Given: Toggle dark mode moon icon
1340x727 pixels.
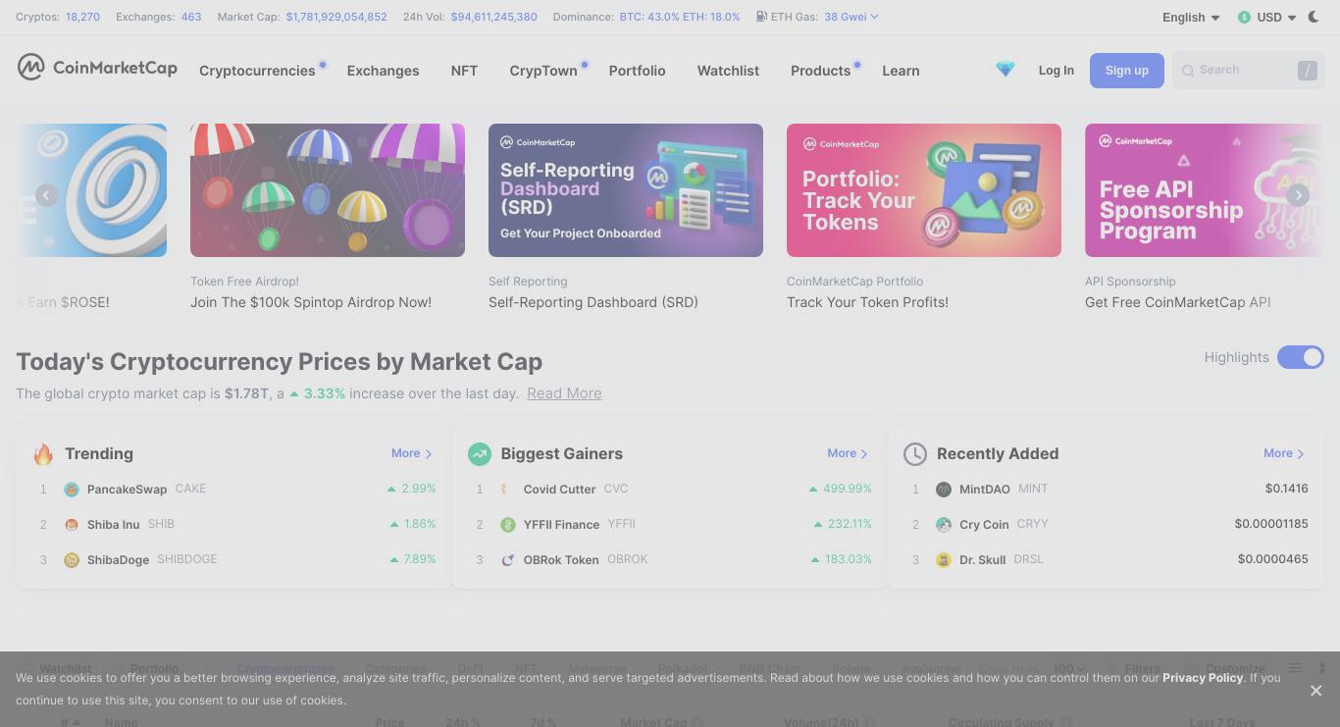Looking at the screenshot, I should point(1314,17).
